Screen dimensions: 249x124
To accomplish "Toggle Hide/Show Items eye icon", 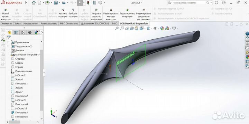I will tap(155, 28).
